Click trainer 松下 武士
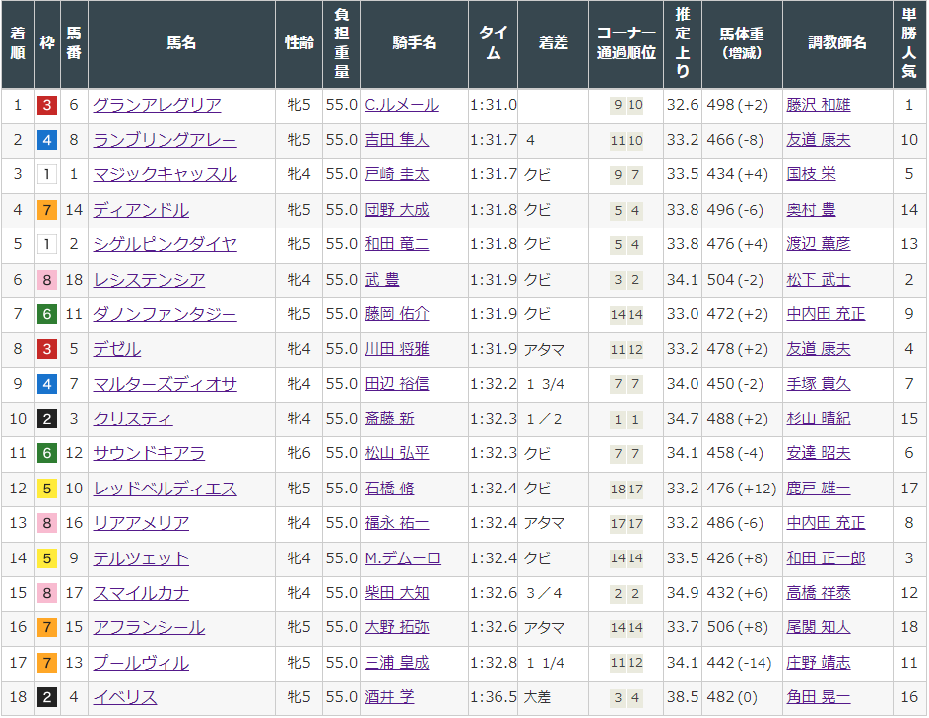 pyautogui.click(x=819, y=280)
